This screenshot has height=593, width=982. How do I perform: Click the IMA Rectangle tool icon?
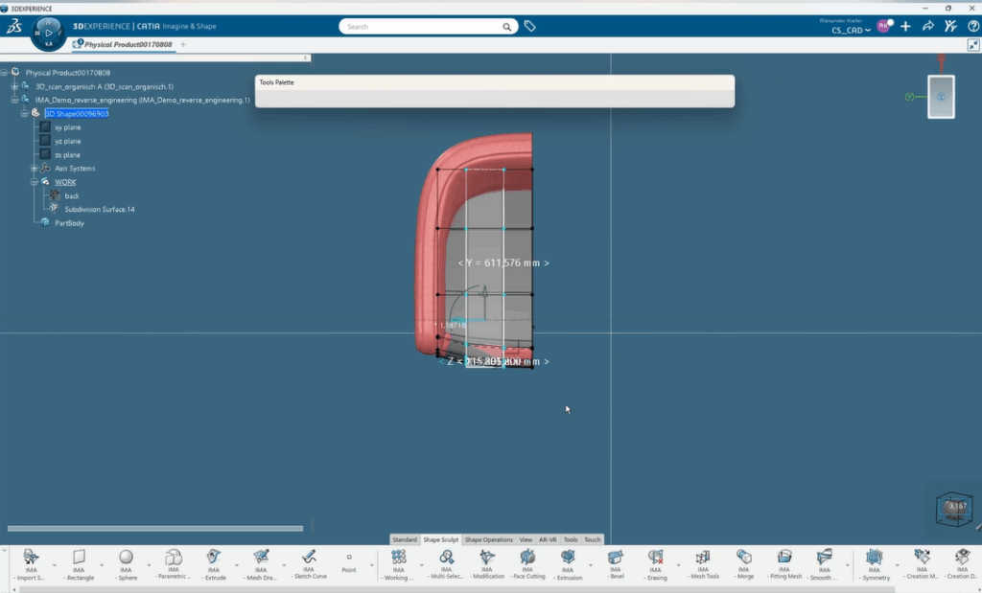click(79, 558)
